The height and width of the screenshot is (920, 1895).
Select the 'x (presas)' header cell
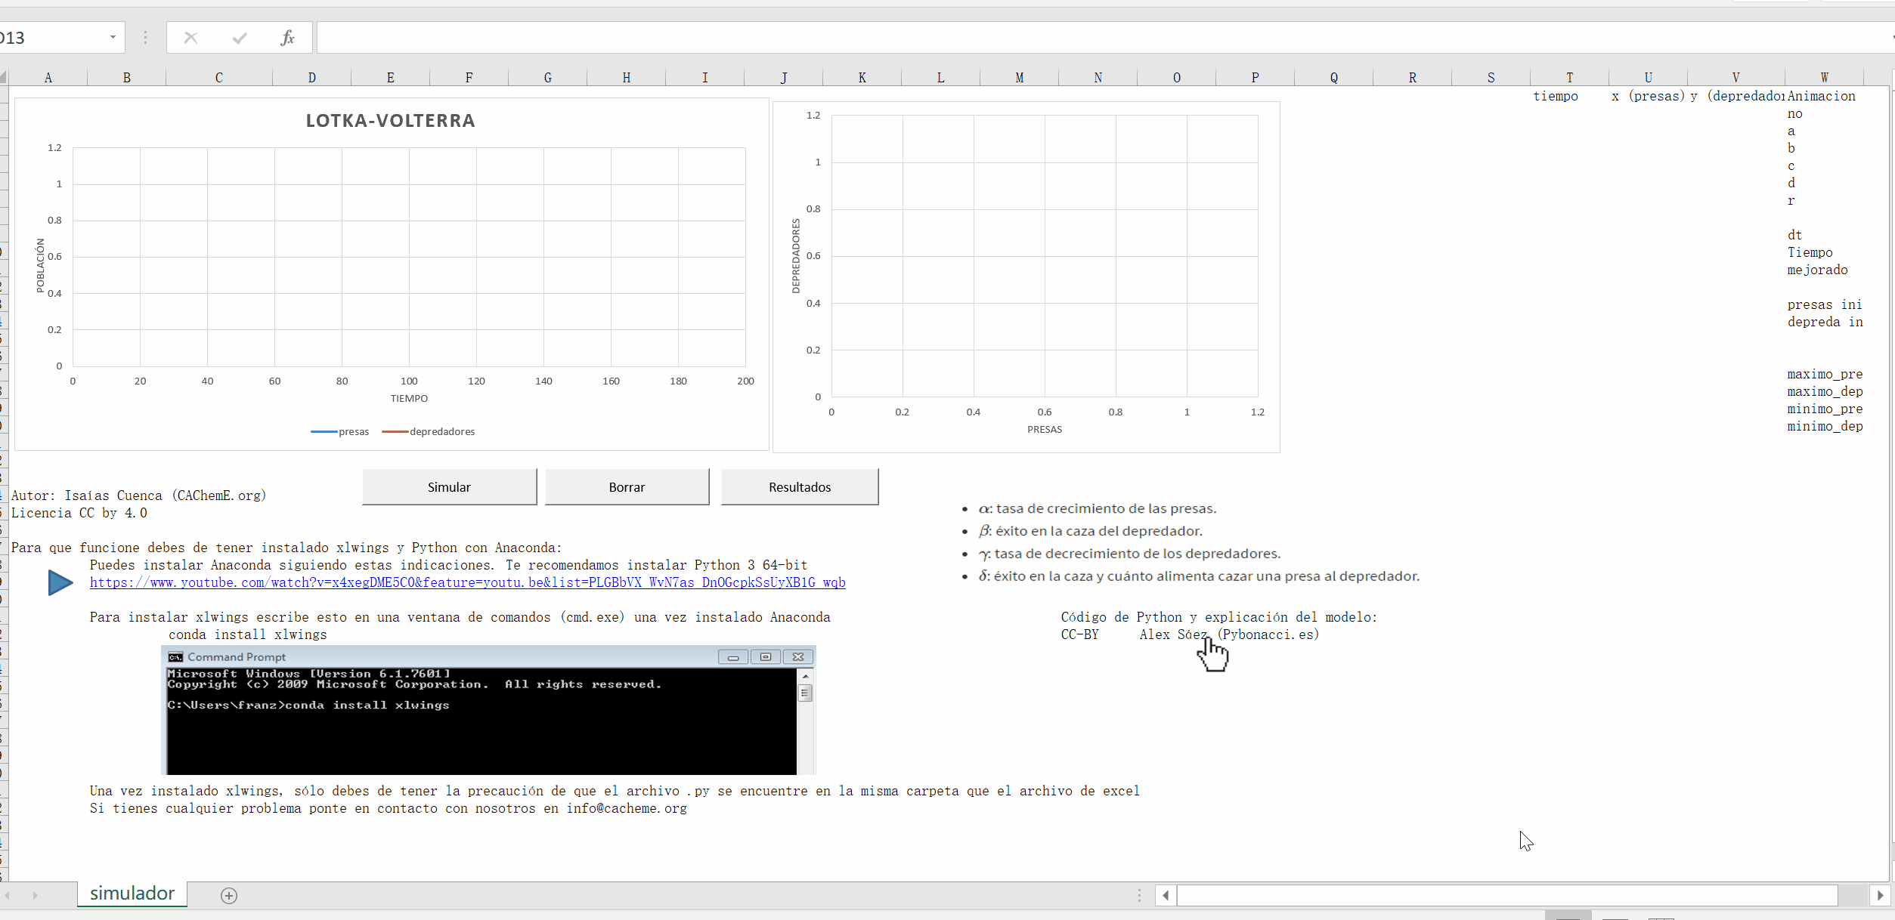click(x=1648, y=96)
